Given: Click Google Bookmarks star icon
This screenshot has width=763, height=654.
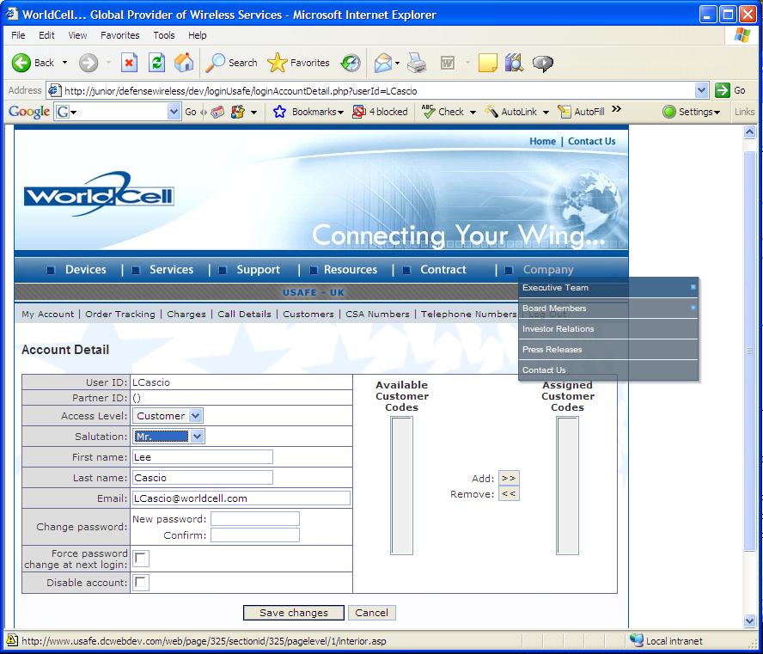Looking at the screenshot, I should [x=279, y=112].
